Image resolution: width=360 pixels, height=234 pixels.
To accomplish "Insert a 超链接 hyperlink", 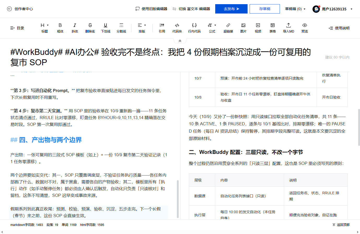I will pyautogui.click(x=228, y=28).
